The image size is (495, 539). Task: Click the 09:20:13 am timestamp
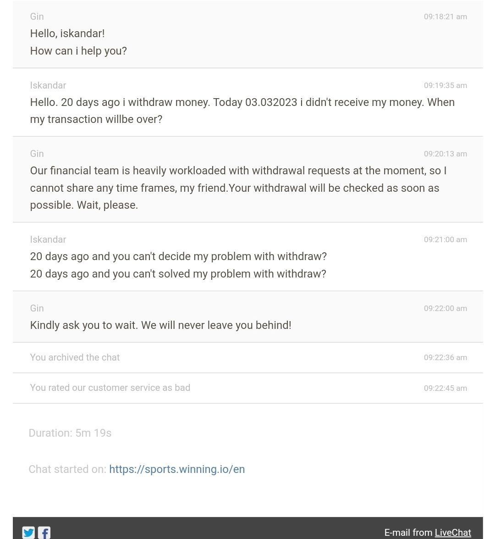[445, 154]
